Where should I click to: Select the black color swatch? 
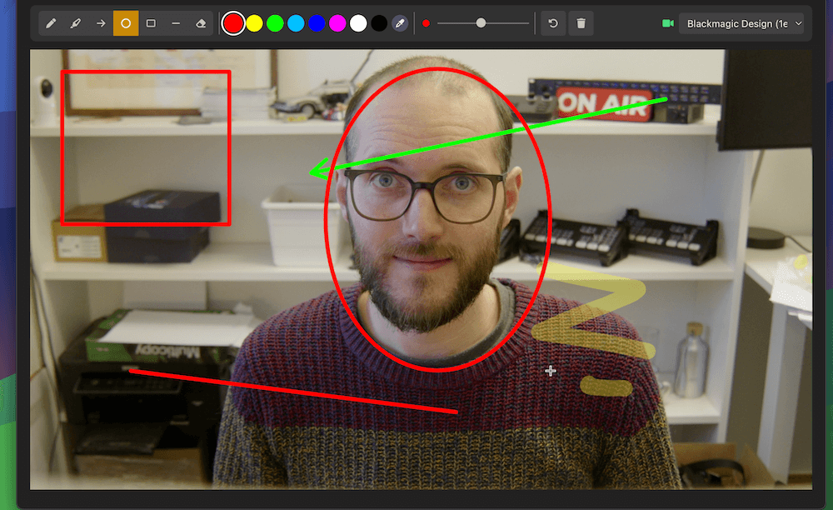pos(378,22)
